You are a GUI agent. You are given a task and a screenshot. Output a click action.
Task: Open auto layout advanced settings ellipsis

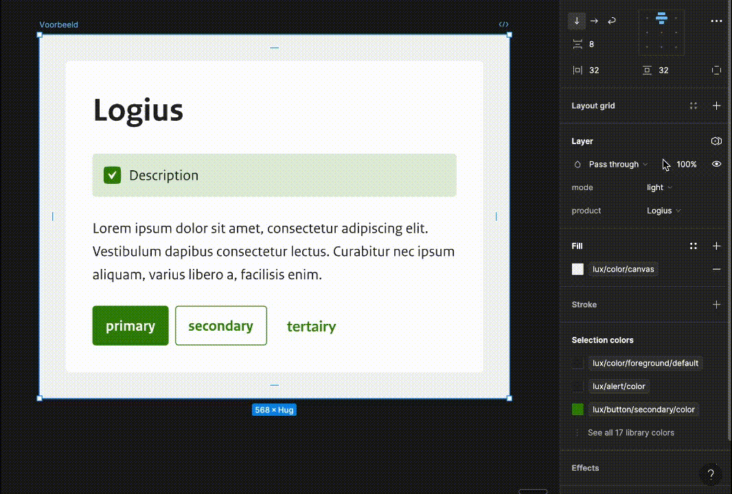(x=716, y=21)
